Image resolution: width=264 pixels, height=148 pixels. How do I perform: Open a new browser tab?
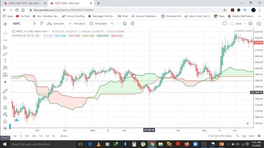99,3
